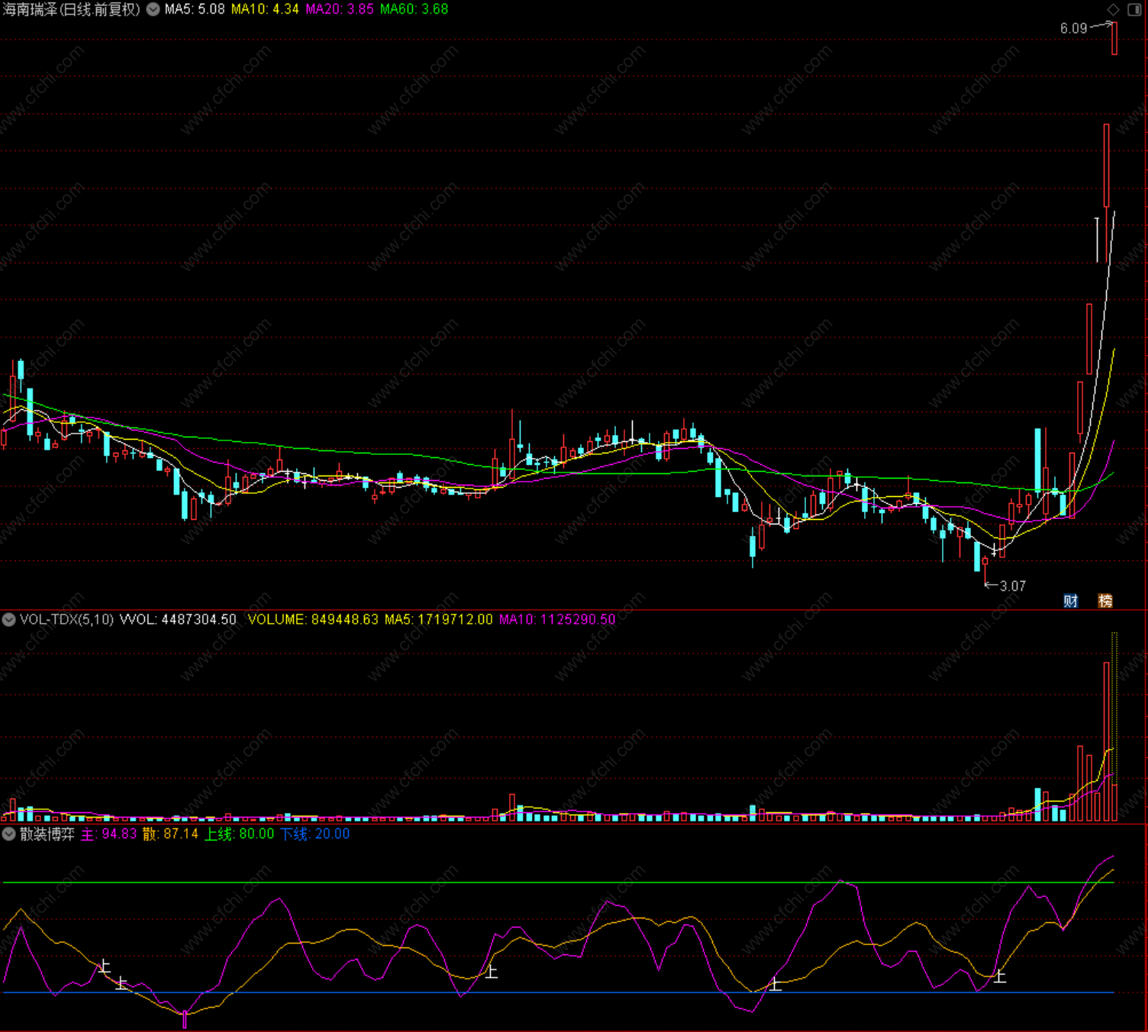
Task: Click the MA60: 3.68 label
Action: [414, 9]
